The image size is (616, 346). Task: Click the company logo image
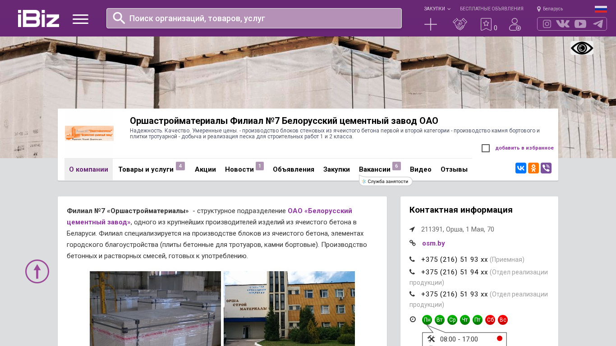(x=89, y=133)
